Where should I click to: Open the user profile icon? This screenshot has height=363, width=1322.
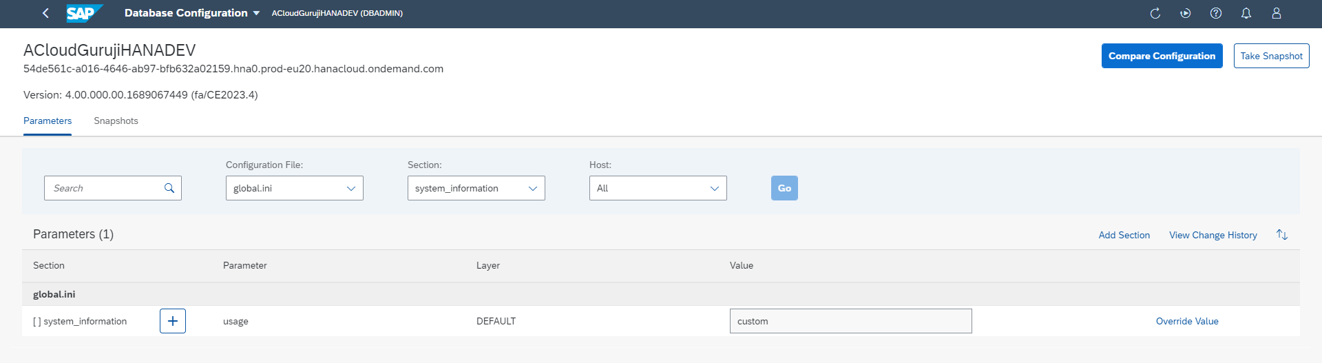coord(1277,13)
